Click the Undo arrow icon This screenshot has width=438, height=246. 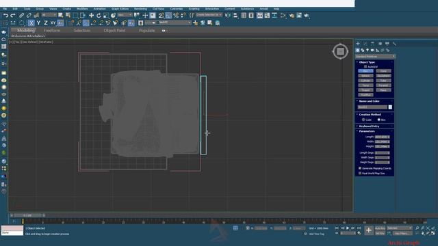point(5,15)
